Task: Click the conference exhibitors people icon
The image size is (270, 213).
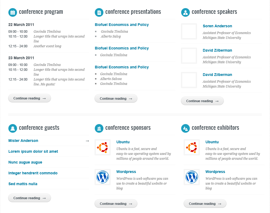Action: click(185, 128)
